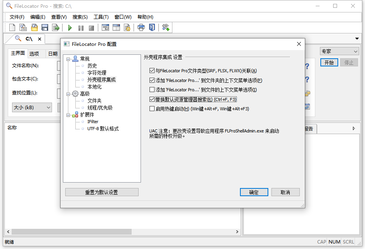The width and height of the screenshot is (365, 249).
Task: Switch to the 选项 tab
Action: click(x=33, y=53)
